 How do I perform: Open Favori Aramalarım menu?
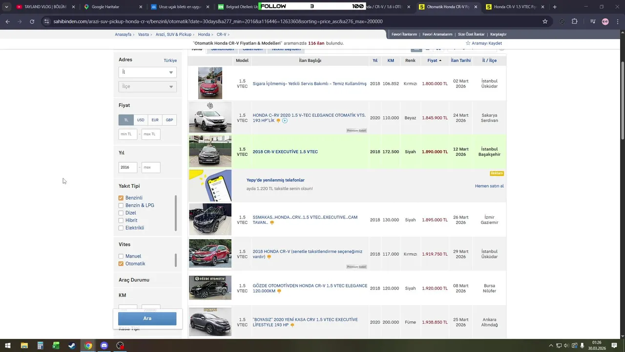437,34
